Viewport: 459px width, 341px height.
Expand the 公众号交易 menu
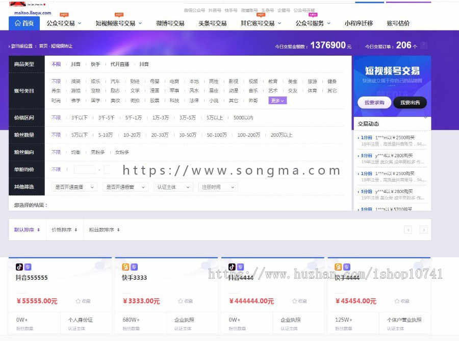[x=64, y=23]
